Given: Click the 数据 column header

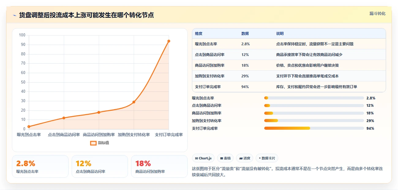Looking at the screenshot, I should point(245,33).
